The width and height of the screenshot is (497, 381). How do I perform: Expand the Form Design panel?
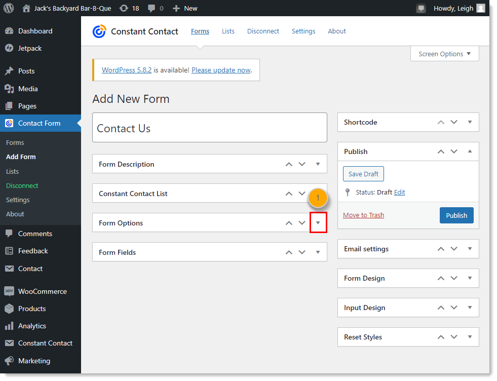click(470, 278)
